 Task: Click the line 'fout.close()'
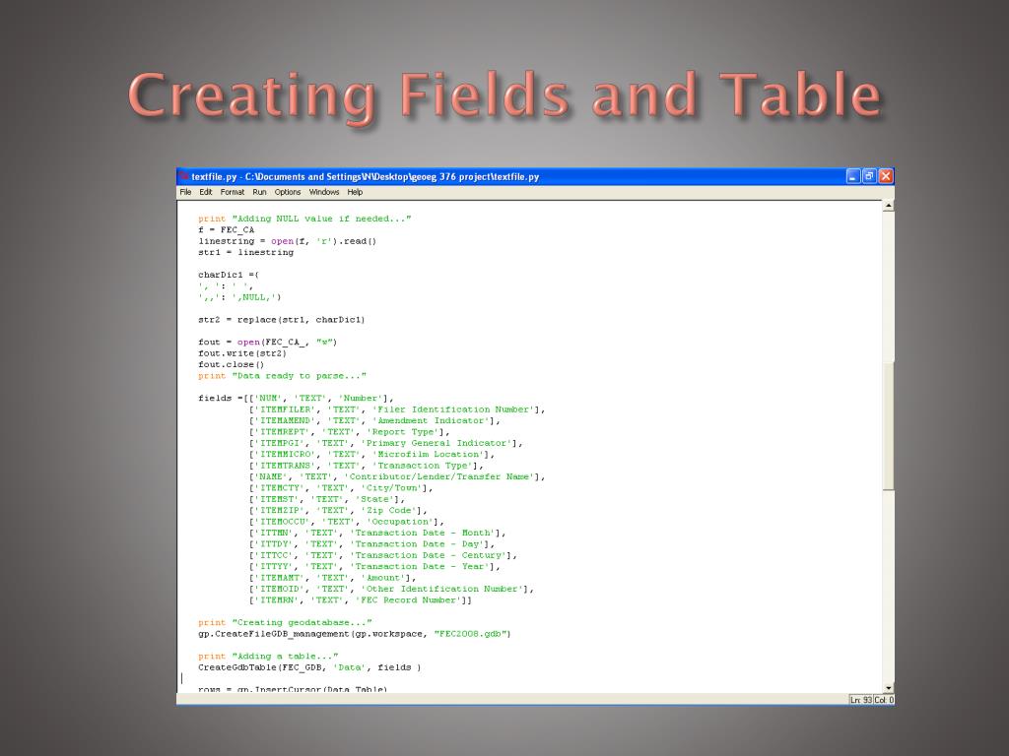click(231, 364)
